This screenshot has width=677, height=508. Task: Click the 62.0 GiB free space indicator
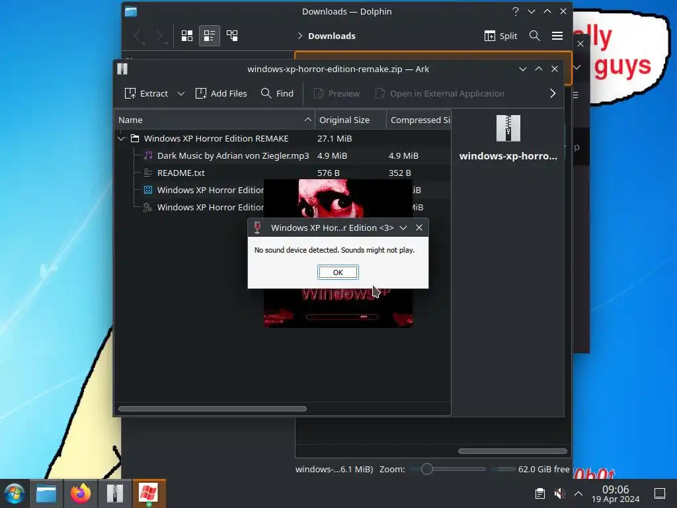tap(543, 469)
